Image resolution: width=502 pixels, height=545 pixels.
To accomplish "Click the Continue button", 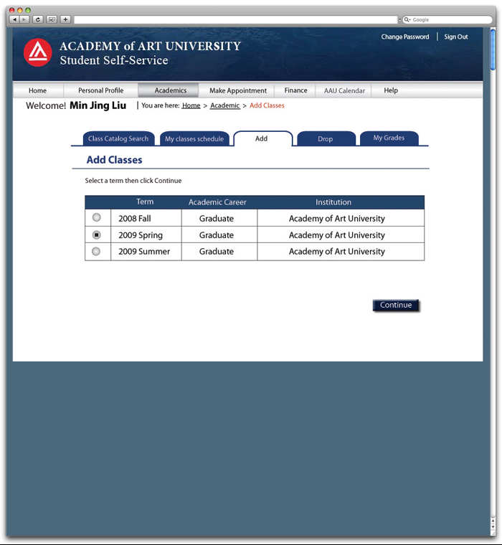I will click(x=396, y=305).
